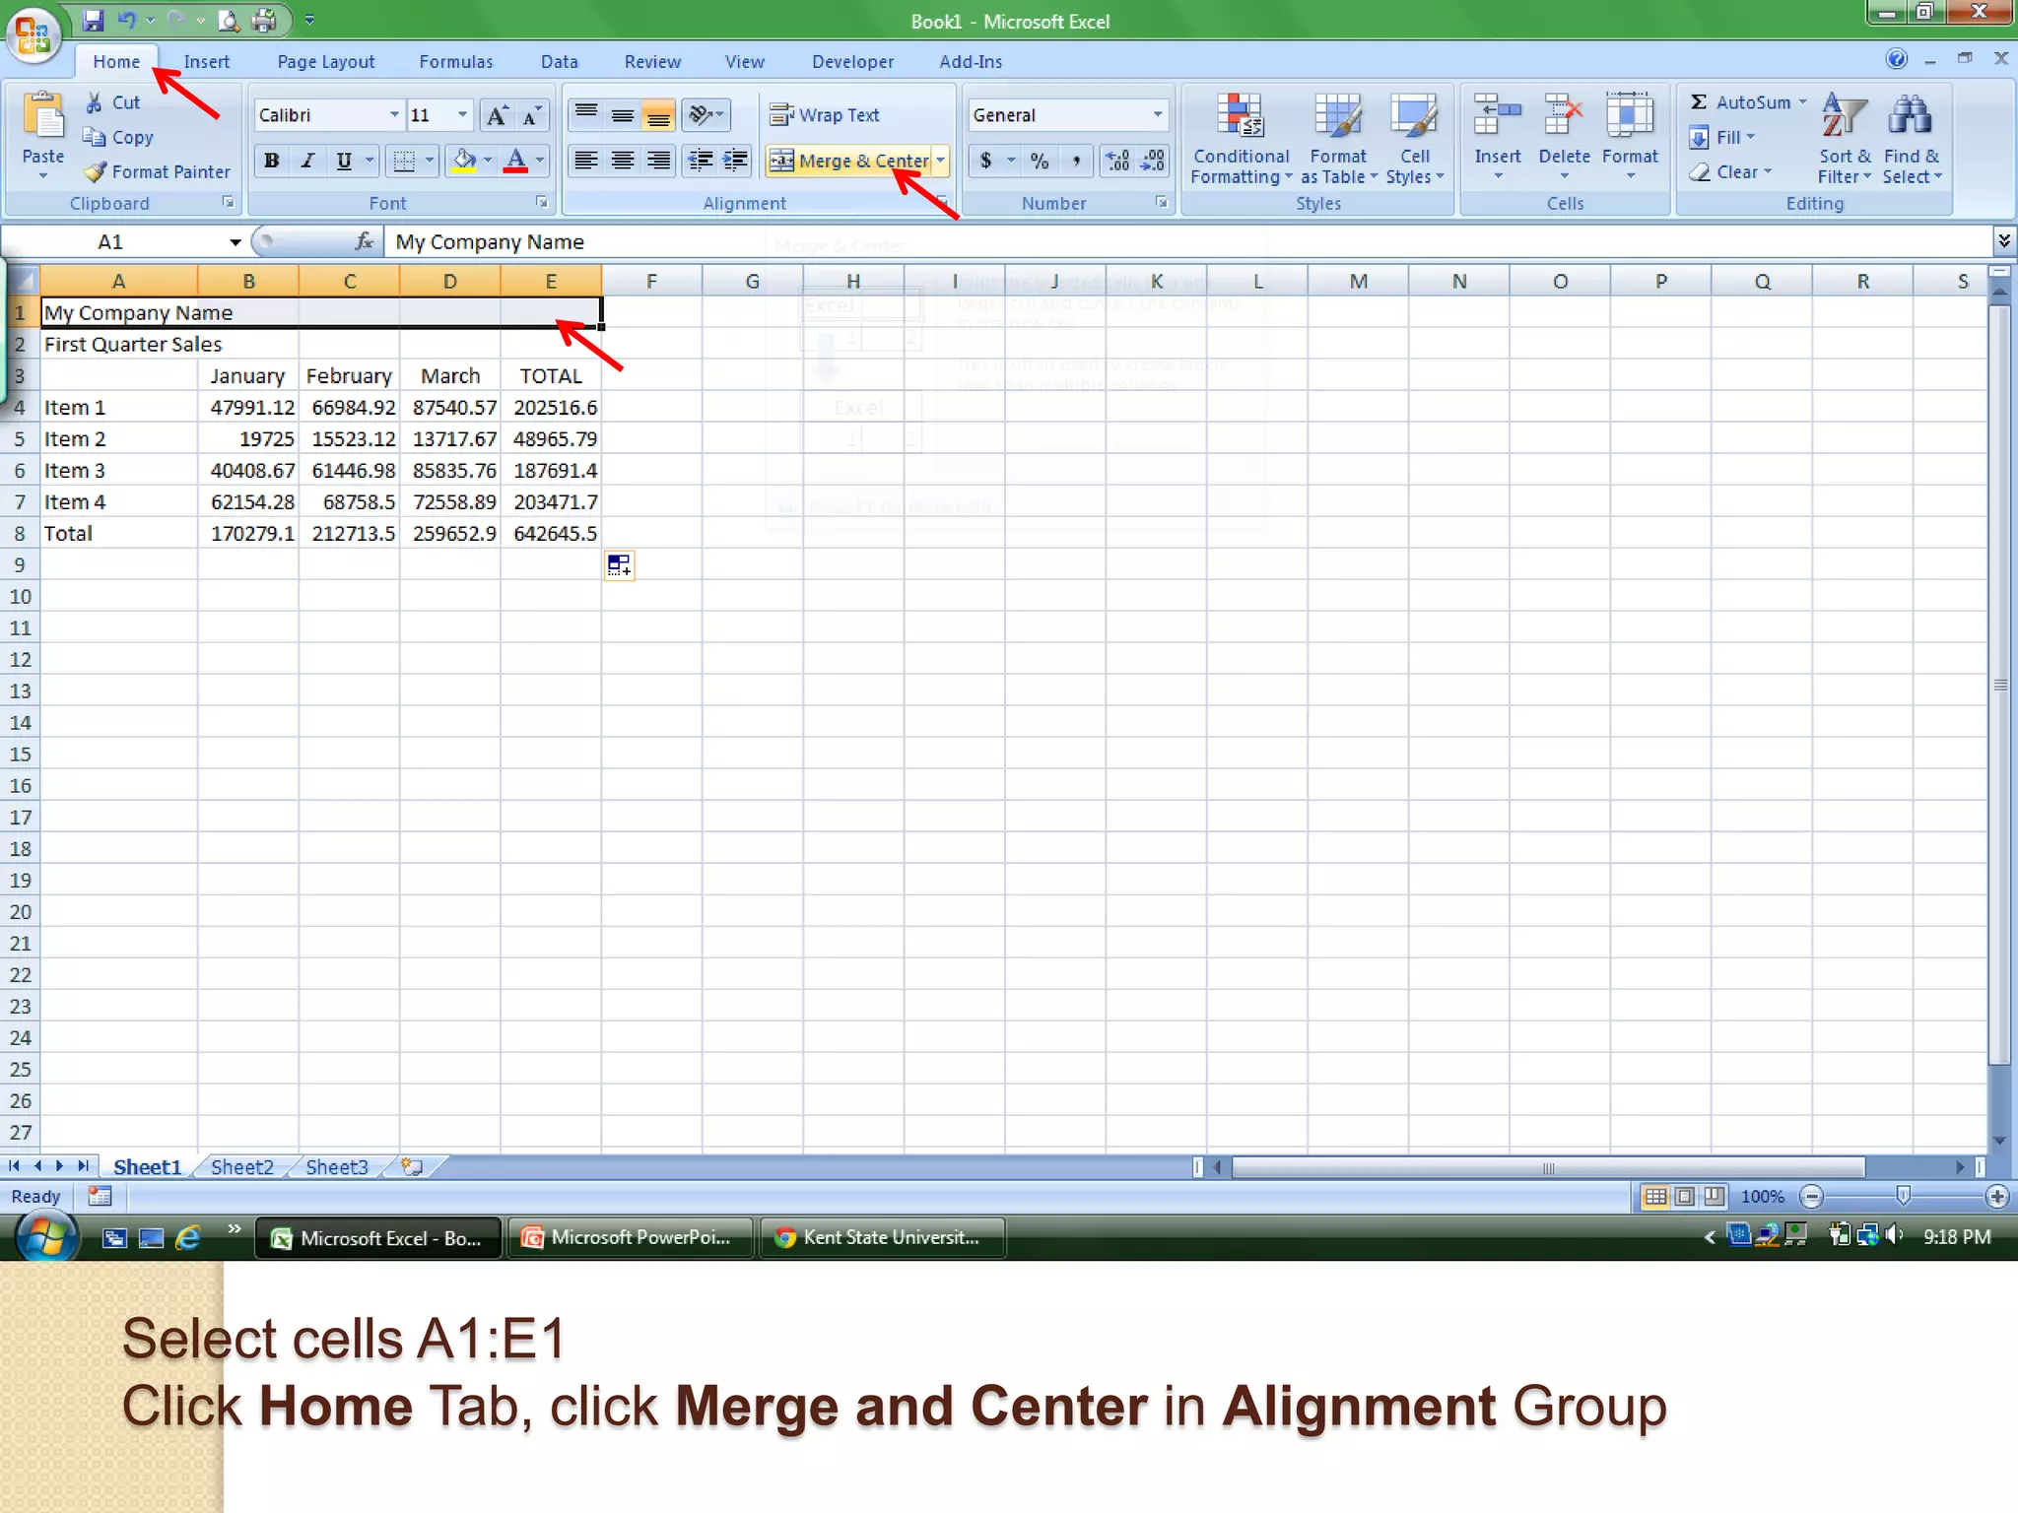Toggle Underline formatting

coord(344,161)
